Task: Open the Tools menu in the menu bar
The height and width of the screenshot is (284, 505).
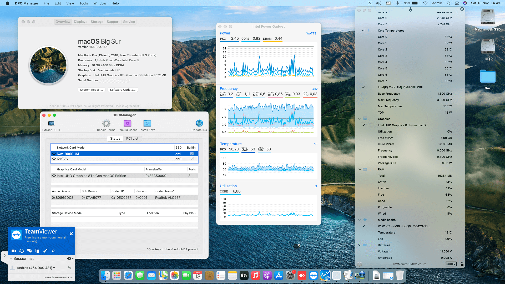Action: pos(84,3)
